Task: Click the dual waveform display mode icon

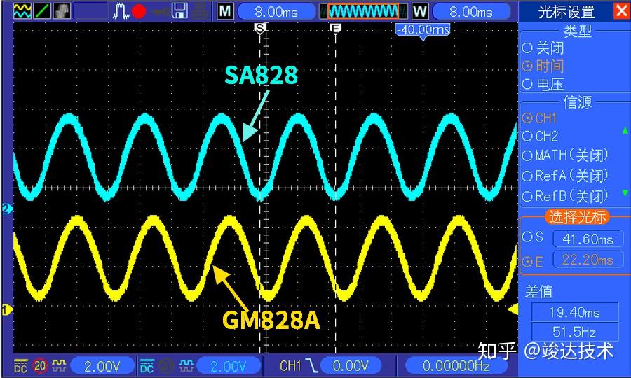Action: point(22,10)
